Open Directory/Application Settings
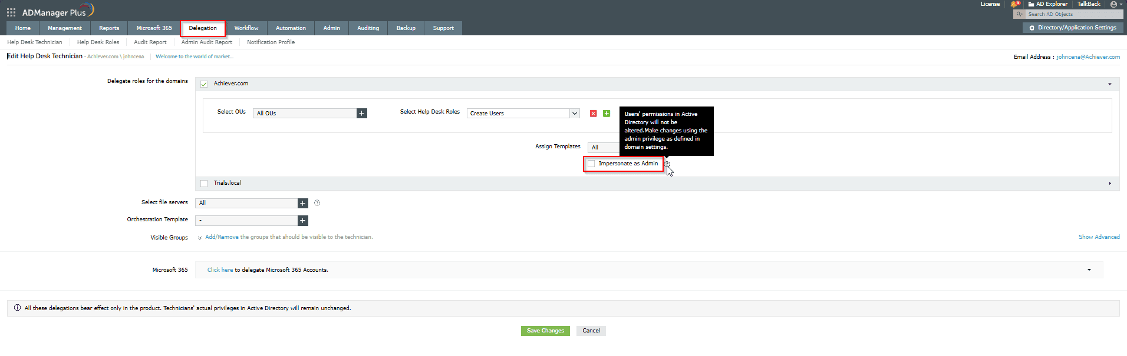 [x=1073, y=28]
